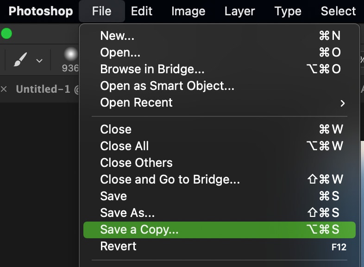Choose Open as Smart Object…

tap(220, 86)
